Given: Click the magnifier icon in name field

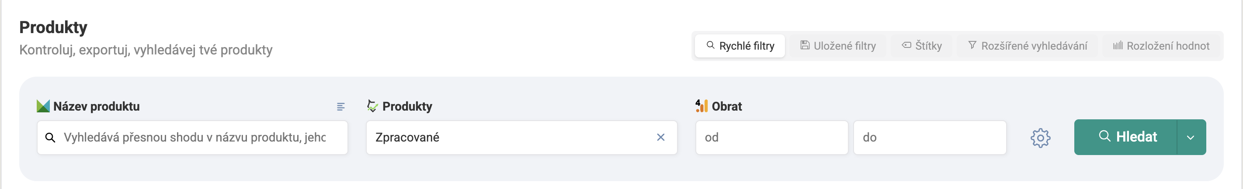Looking at the screenshot, I should click(x=50, y=138).
